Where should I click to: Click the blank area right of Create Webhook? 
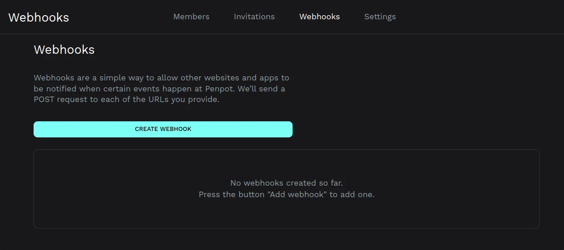pos(414,129)
